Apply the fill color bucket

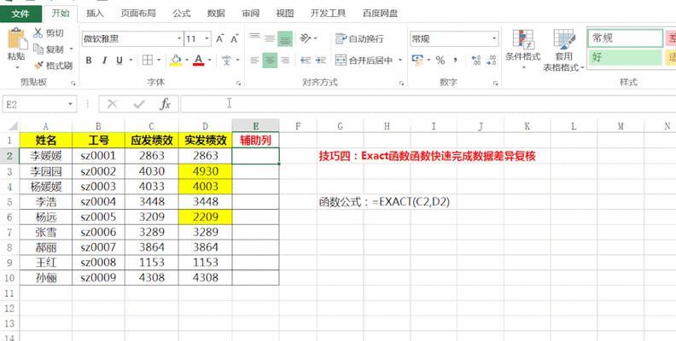tap(176, 60)
